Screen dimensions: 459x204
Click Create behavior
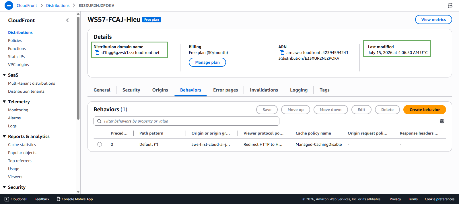click(425, 110)
